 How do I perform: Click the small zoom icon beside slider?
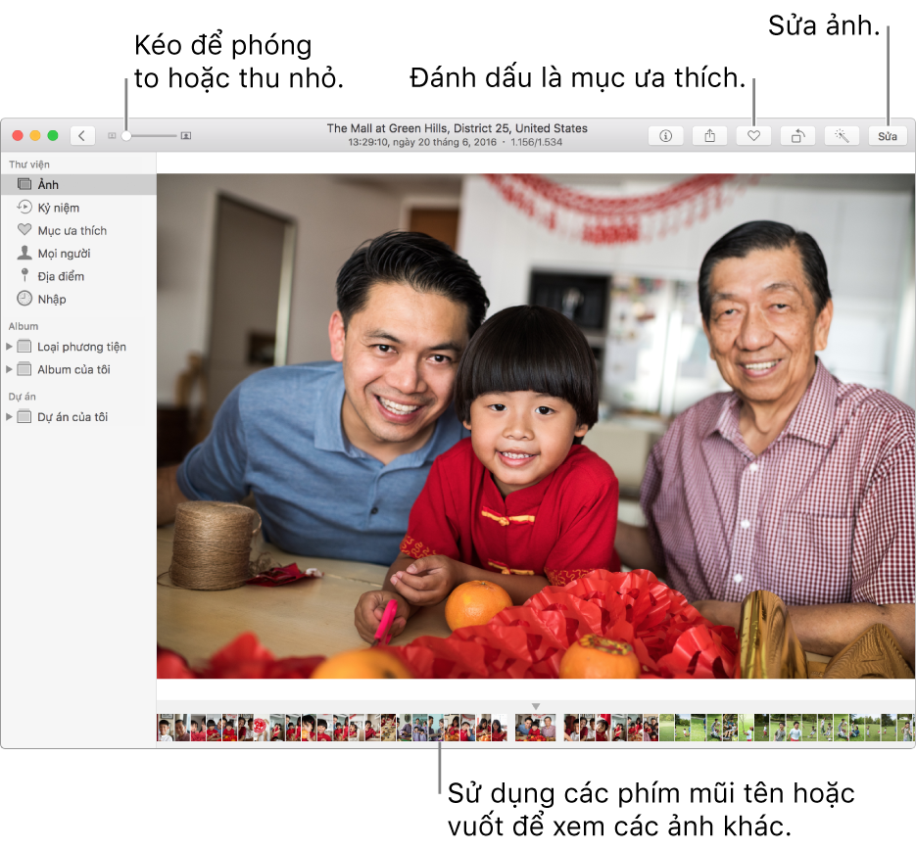[112, 136]
